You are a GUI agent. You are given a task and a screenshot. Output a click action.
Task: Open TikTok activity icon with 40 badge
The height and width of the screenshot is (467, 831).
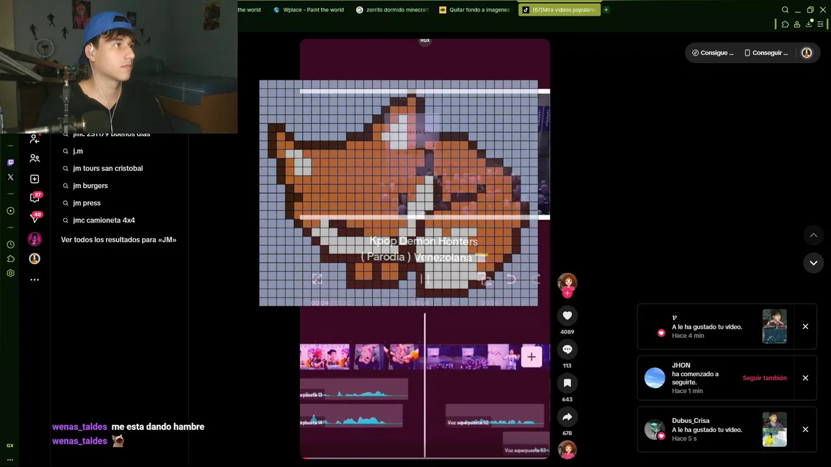(x=35, y=217)
